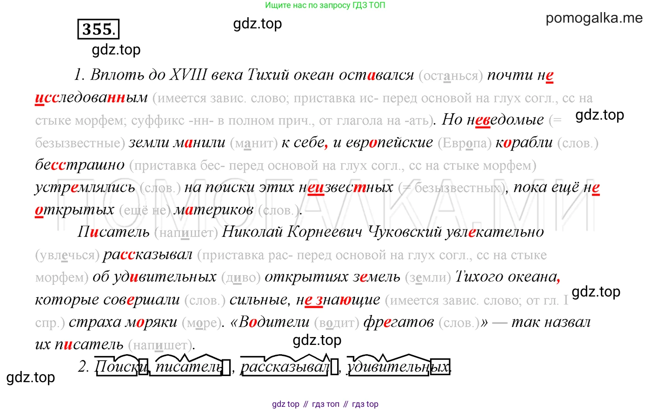
Task: Click the word 'Вплоть' in the first sentence
Action: tap(117, 74)
